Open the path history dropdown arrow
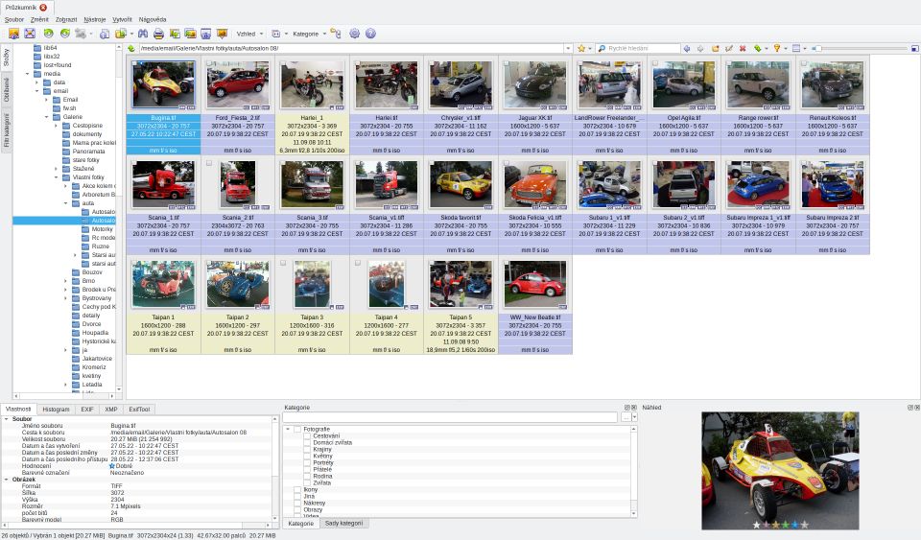Screen dimensions: 921x540 point(568,48)
